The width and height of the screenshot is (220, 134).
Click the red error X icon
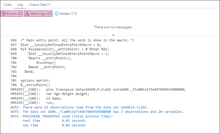coord(4,14)
